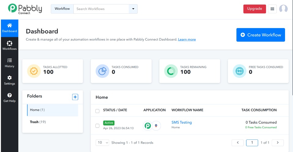Open the records-per-page dropdown showing 10

pyautogui.click(x=102, y=143)
